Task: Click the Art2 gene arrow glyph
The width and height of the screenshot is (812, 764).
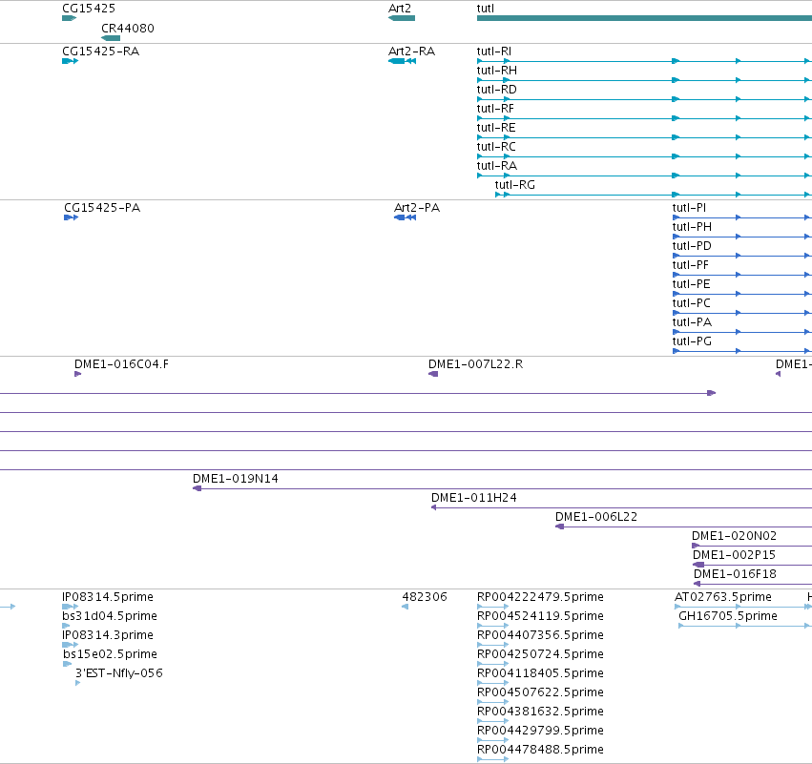Action: [x=402, y=18]
